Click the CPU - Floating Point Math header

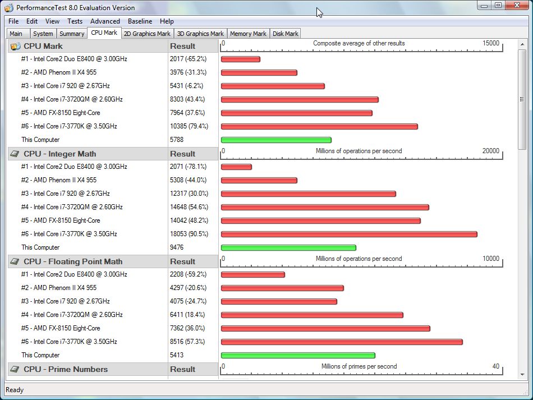point(88,261)
